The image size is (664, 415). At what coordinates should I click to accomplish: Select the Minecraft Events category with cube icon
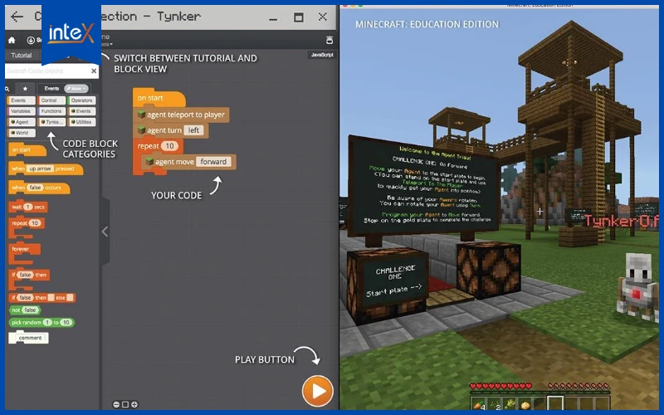tap(81, 111)
